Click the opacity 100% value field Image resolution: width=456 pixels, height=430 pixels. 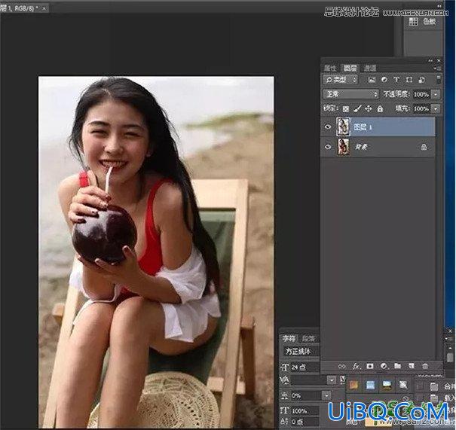point(421,94)
